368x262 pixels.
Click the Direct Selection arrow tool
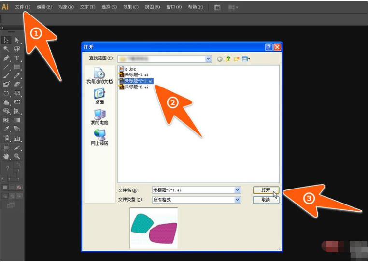(17, 40)
